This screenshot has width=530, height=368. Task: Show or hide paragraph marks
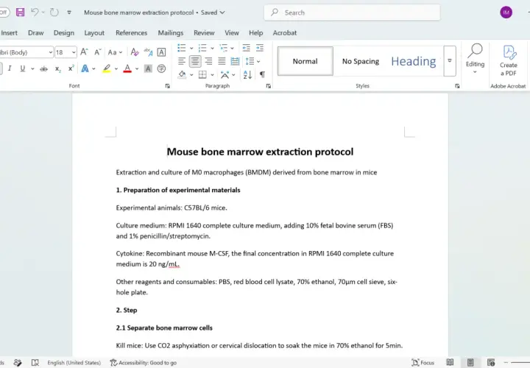262,74
